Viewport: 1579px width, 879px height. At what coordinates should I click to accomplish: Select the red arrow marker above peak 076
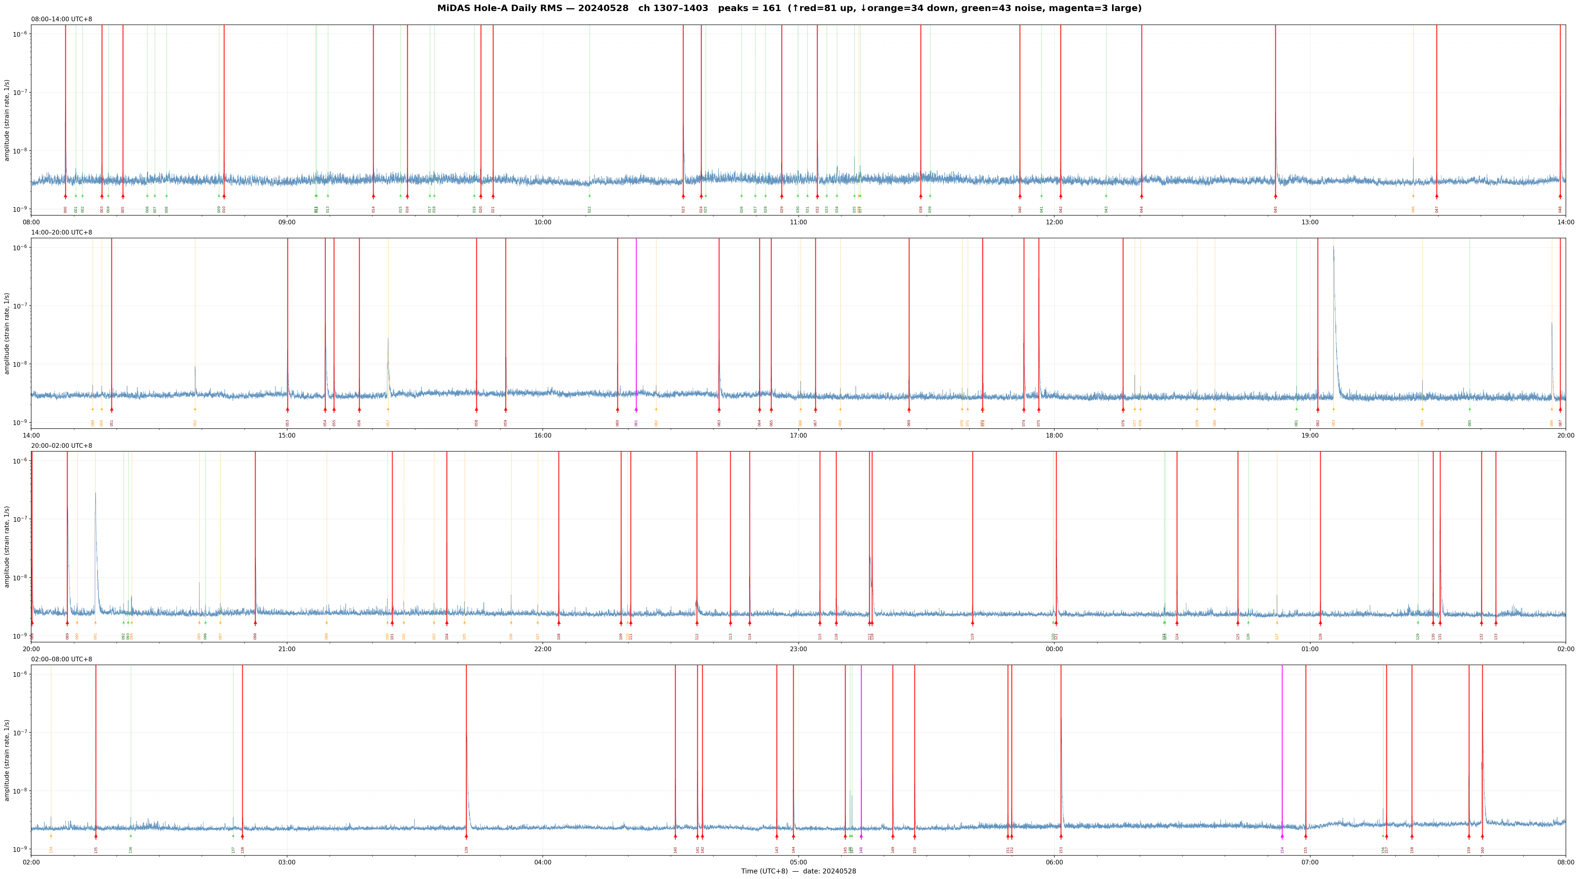1123,409
